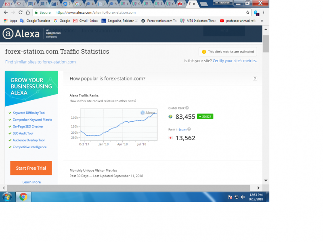Open the Gmail - Inbox bookmark
Screen dimensions: 323x242
click(x=86, y=21)
